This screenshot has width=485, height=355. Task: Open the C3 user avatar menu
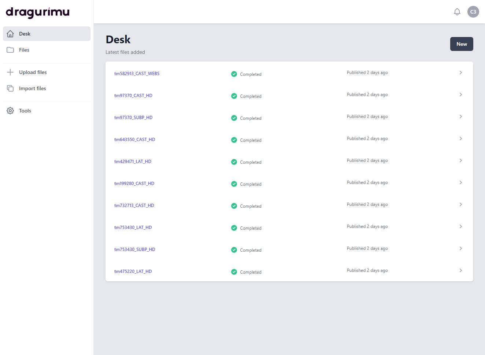[473, 12]
